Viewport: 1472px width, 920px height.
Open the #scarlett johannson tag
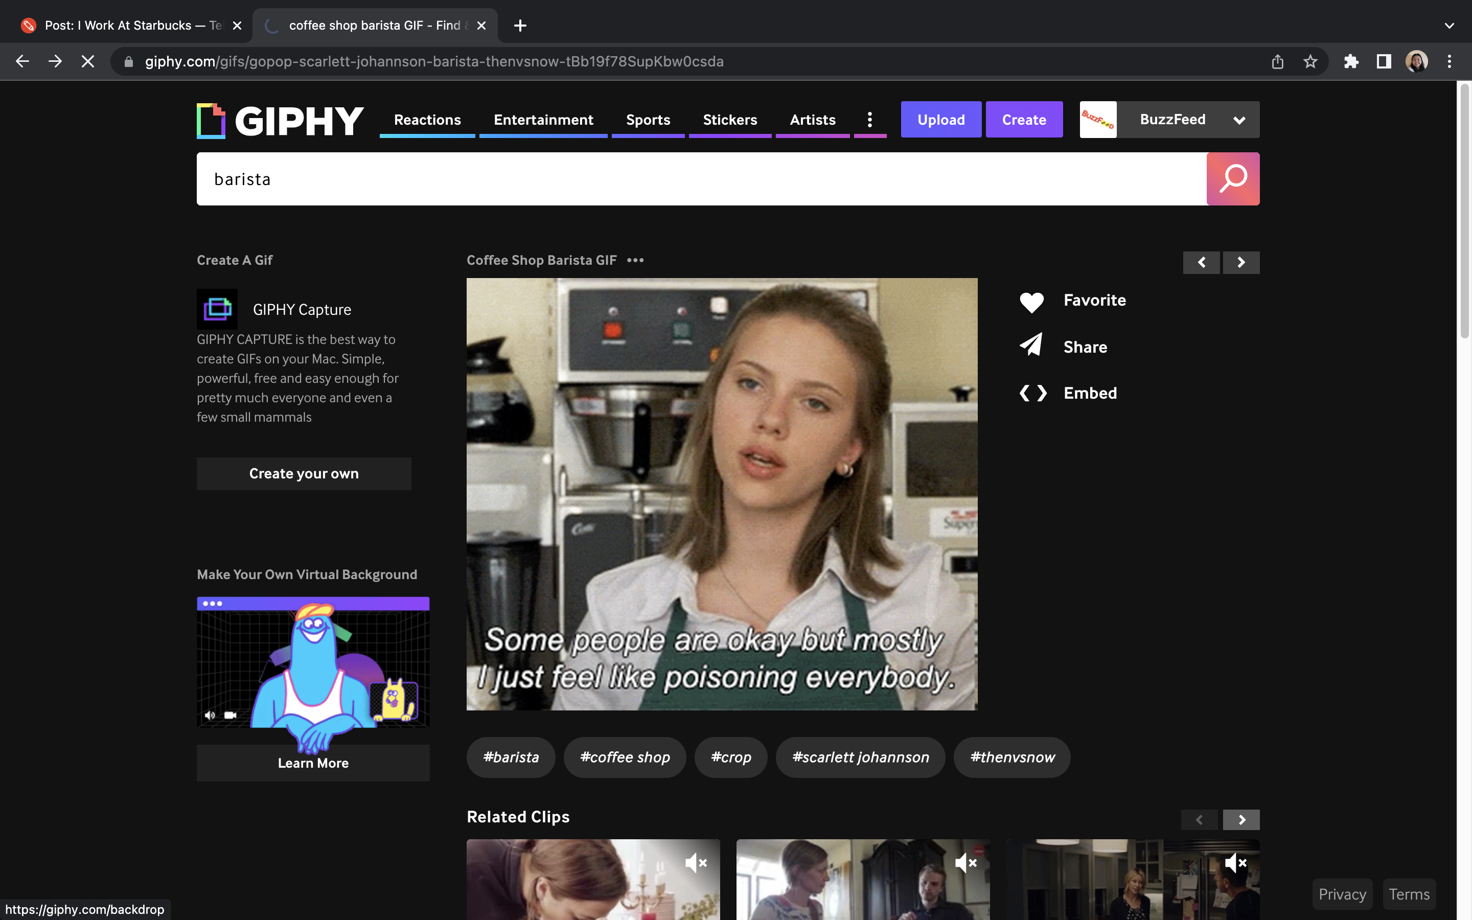(860, 757)
